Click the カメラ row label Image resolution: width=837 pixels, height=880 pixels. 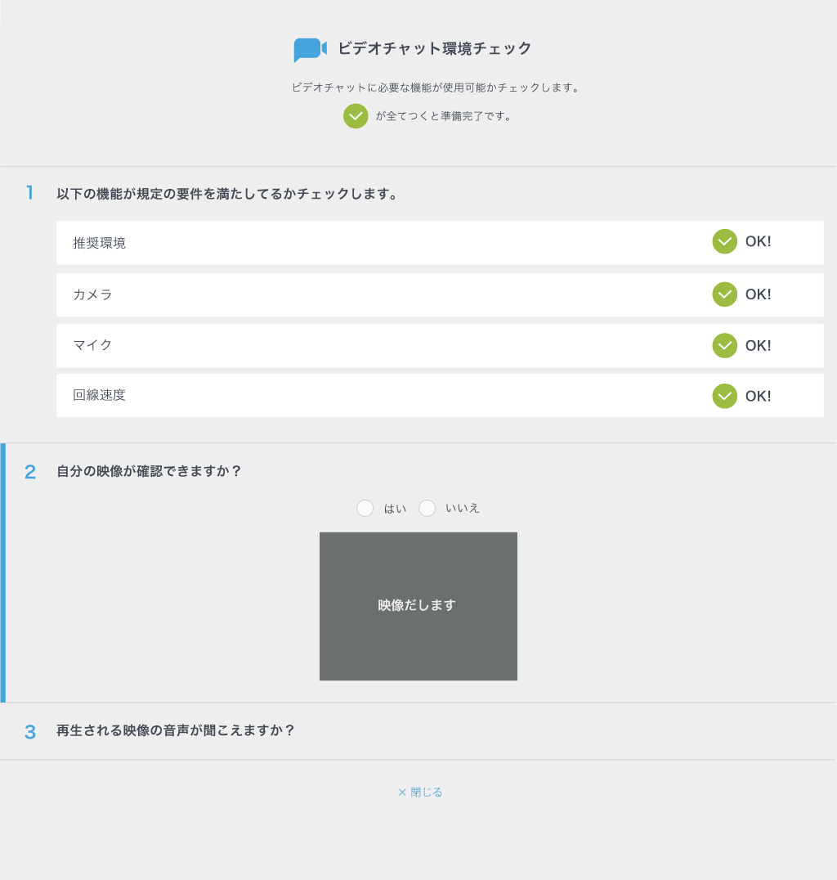click(x=92, y=294)
